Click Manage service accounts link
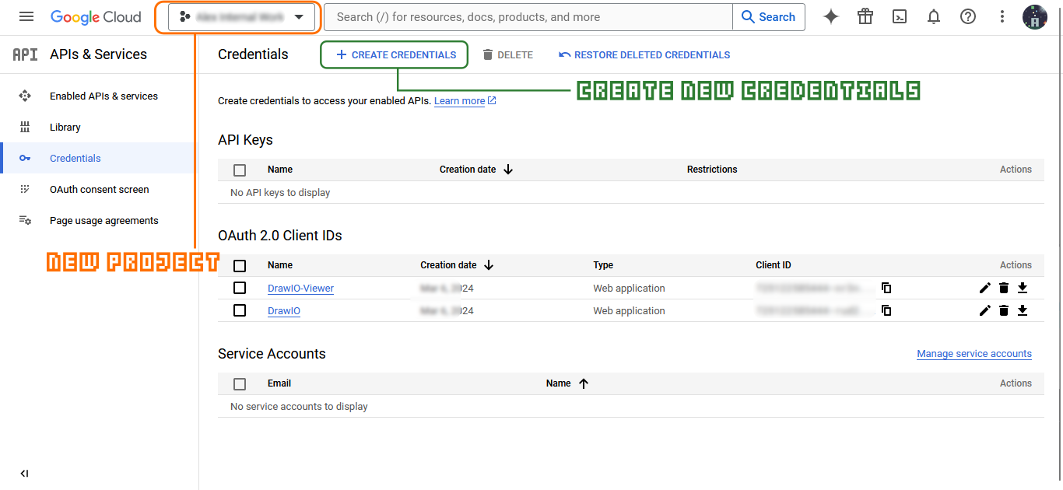The width and height of the screenshot is (1063, 490). click(974, 354)
